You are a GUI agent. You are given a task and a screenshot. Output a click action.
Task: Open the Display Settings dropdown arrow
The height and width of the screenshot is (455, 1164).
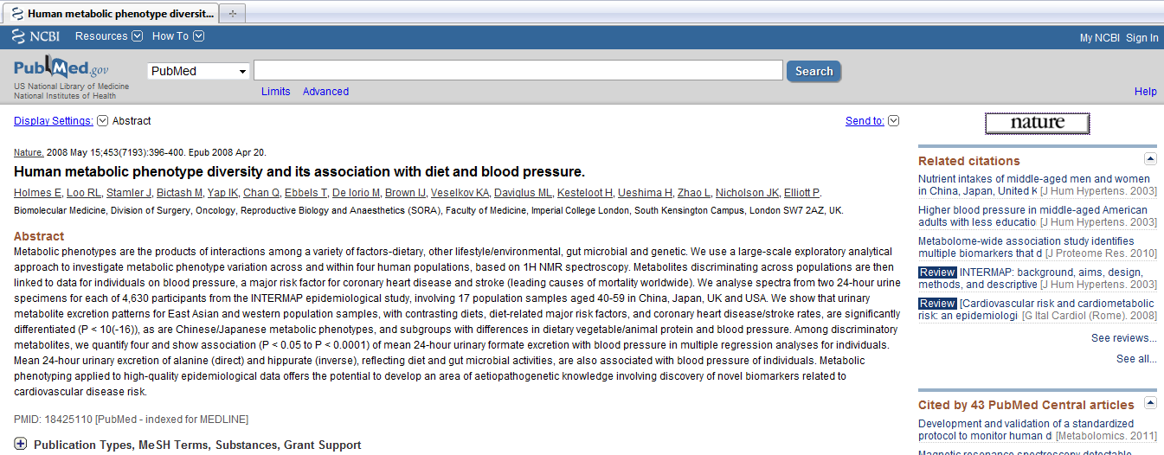point(102,121)
